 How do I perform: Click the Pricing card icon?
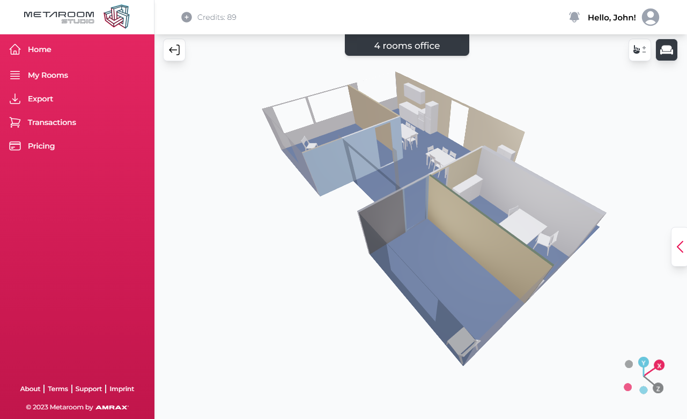point(15,145)
